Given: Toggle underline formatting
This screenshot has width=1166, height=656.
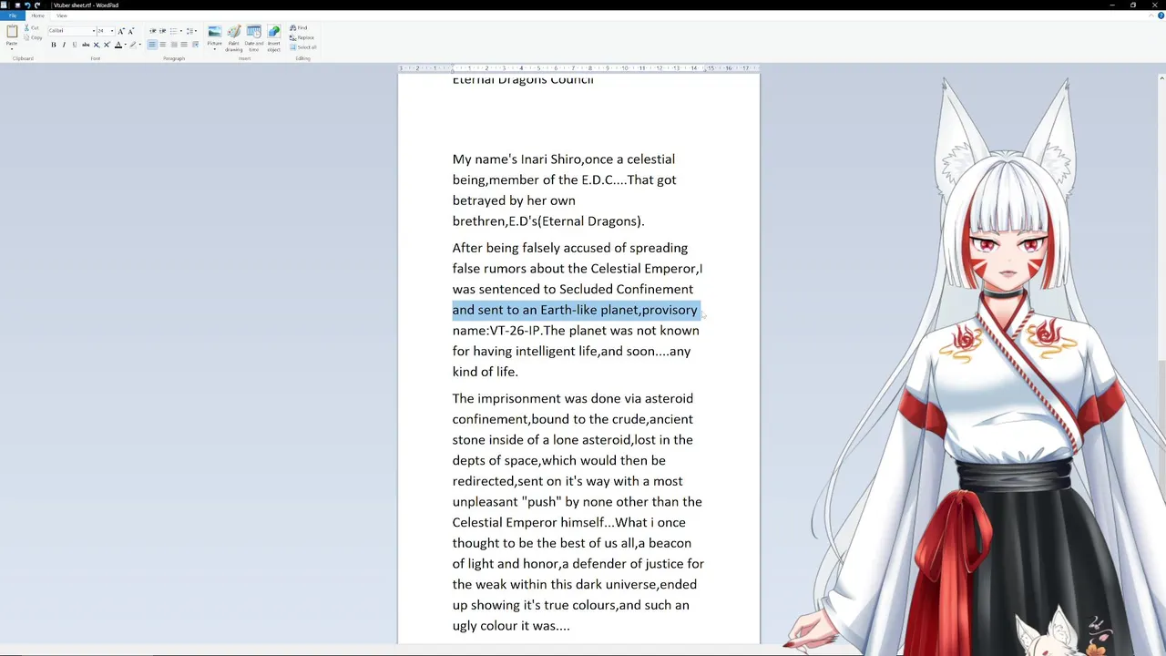Looking at the screenshot, I should (75, 45).
